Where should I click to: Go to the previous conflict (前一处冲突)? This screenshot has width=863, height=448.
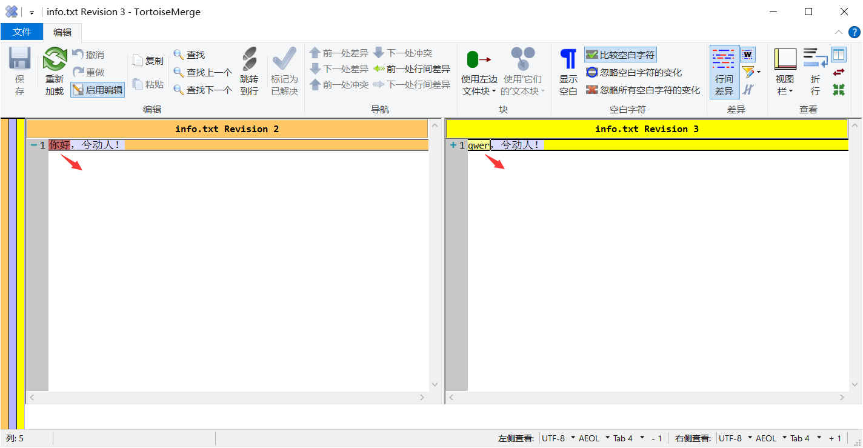click(339, 85)
